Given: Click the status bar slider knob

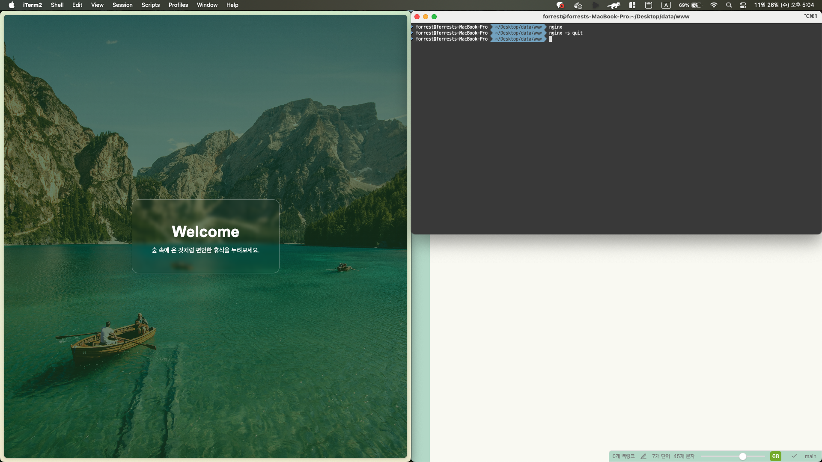Looking at the screenshot, I should 743,456.
